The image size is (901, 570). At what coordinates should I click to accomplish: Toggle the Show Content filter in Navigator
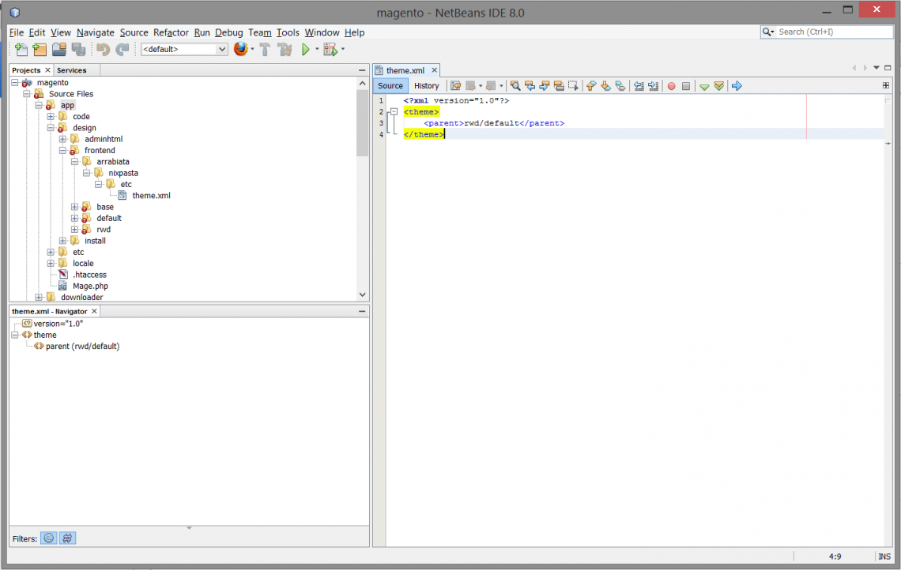point(68,538)
